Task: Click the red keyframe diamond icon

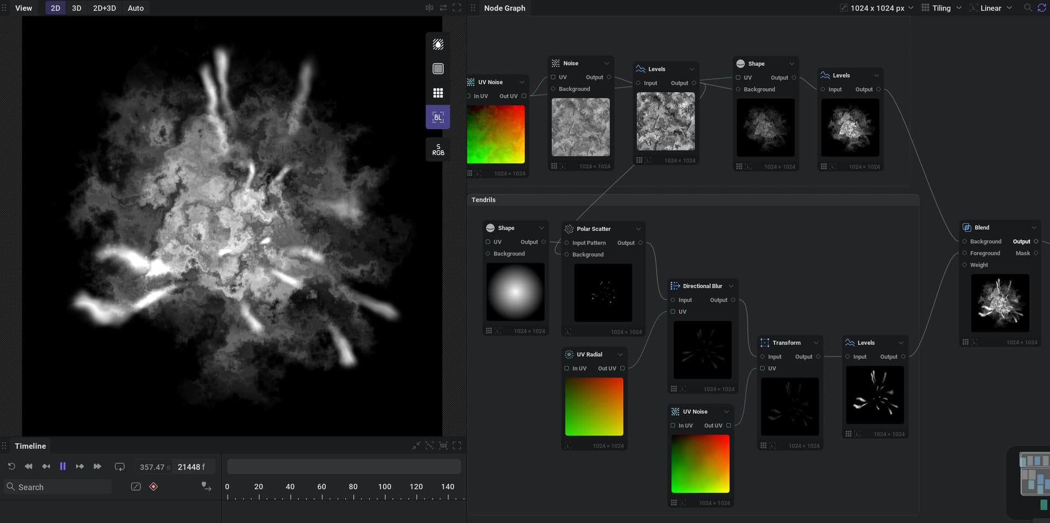Action: (154, 486)
